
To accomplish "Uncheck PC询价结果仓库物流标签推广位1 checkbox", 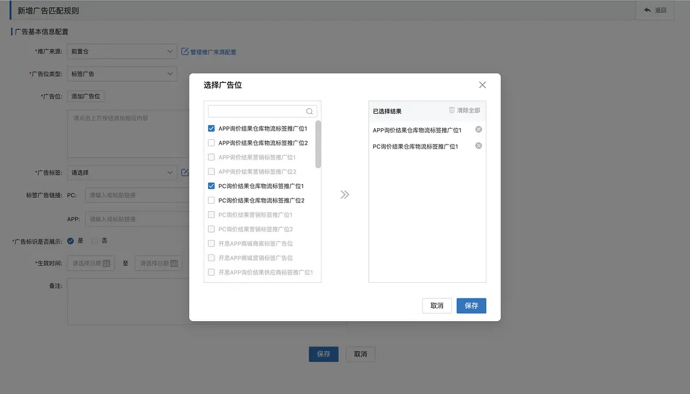I will click(x=211, y=186).
